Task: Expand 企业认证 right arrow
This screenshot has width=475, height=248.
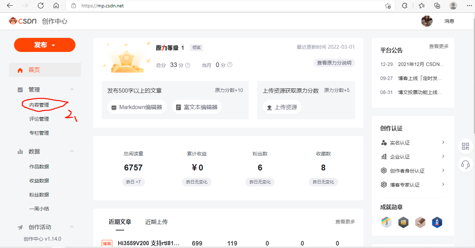Action: coord(443,156)
